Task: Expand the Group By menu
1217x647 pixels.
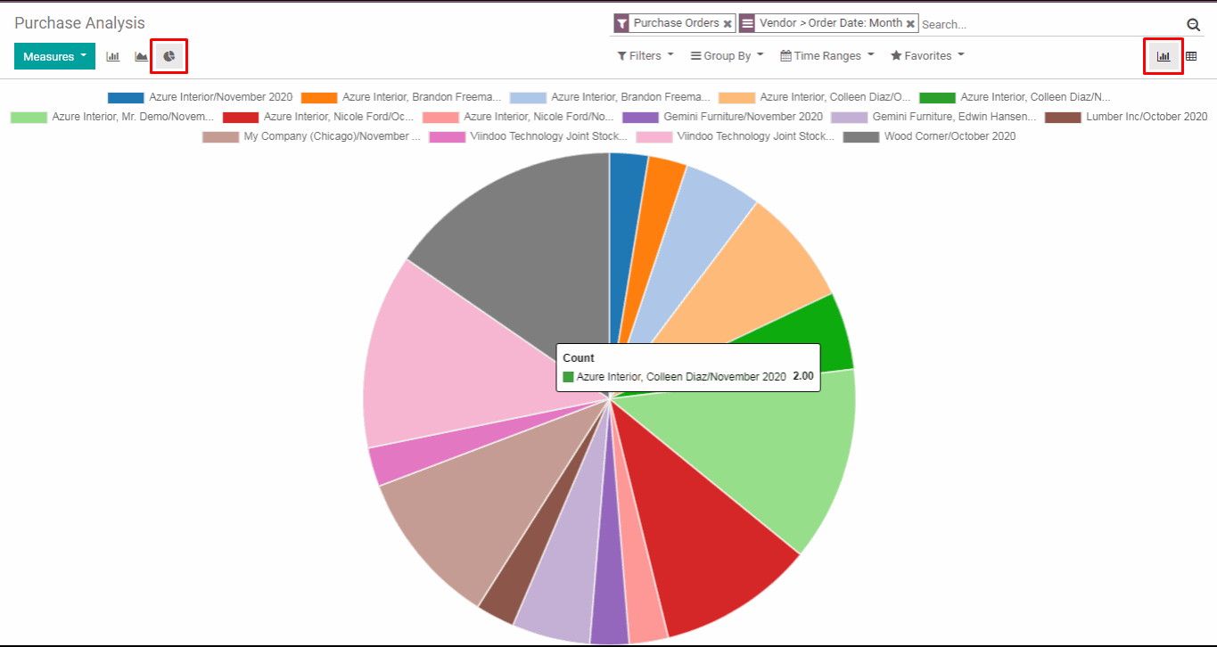Action: click(727, 55)
